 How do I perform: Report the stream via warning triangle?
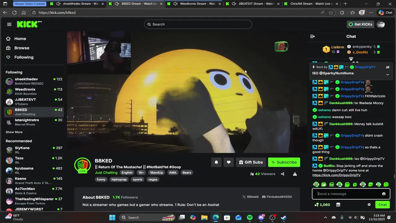(x=295, y=174)
